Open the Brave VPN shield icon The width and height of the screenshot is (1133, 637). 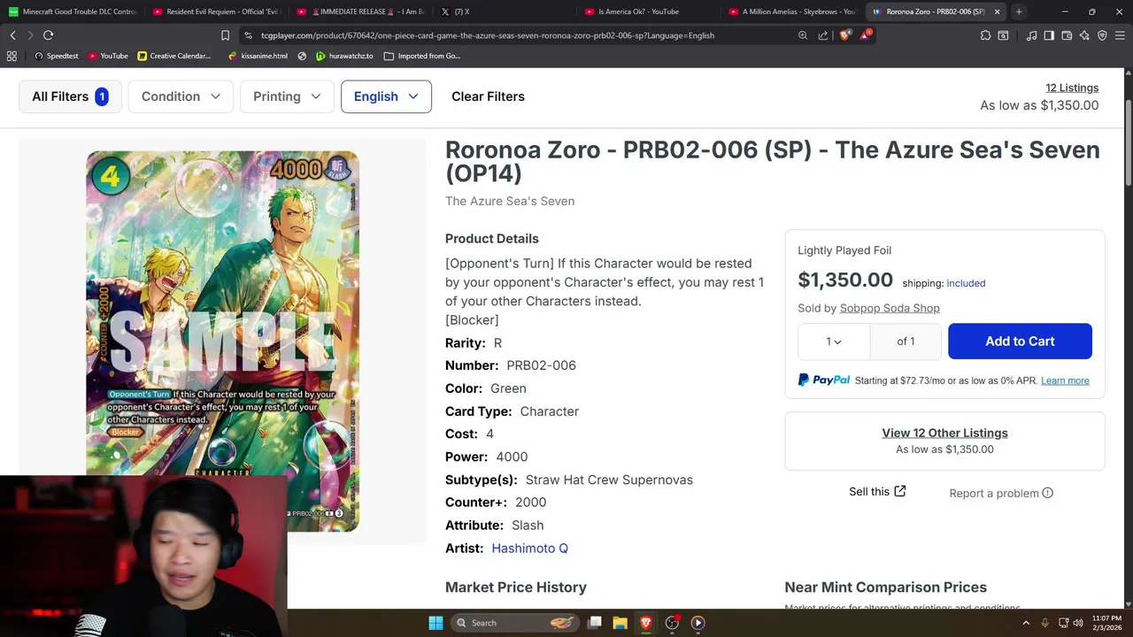click(1102, 35)
